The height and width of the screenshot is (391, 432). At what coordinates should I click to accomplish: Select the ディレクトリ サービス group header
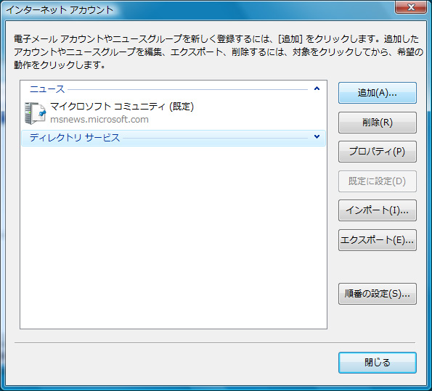[174, 138]
